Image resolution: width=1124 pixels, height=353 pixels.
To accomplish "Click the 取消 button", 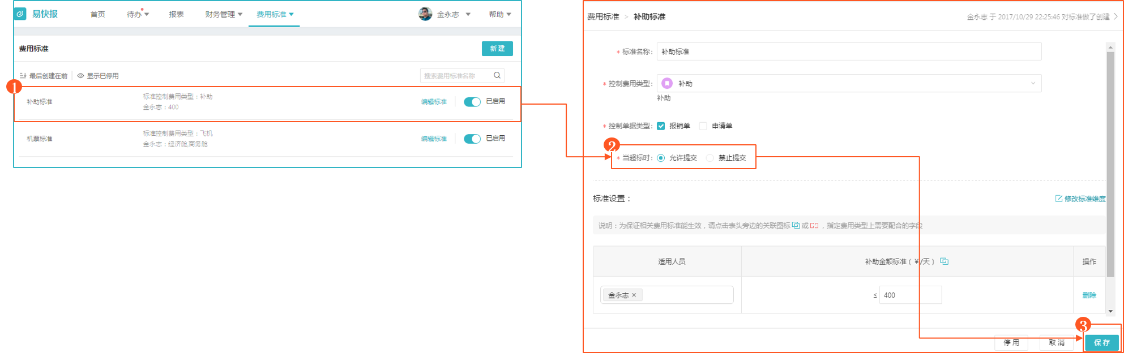I will tap(1057, 342).
